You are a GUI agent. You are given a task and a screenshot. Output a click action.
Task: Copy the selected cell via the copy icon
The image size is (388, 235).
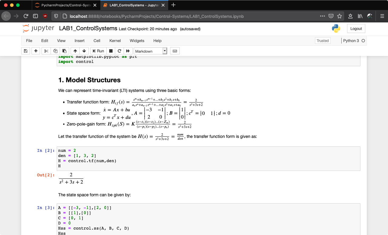coord(55,51)
